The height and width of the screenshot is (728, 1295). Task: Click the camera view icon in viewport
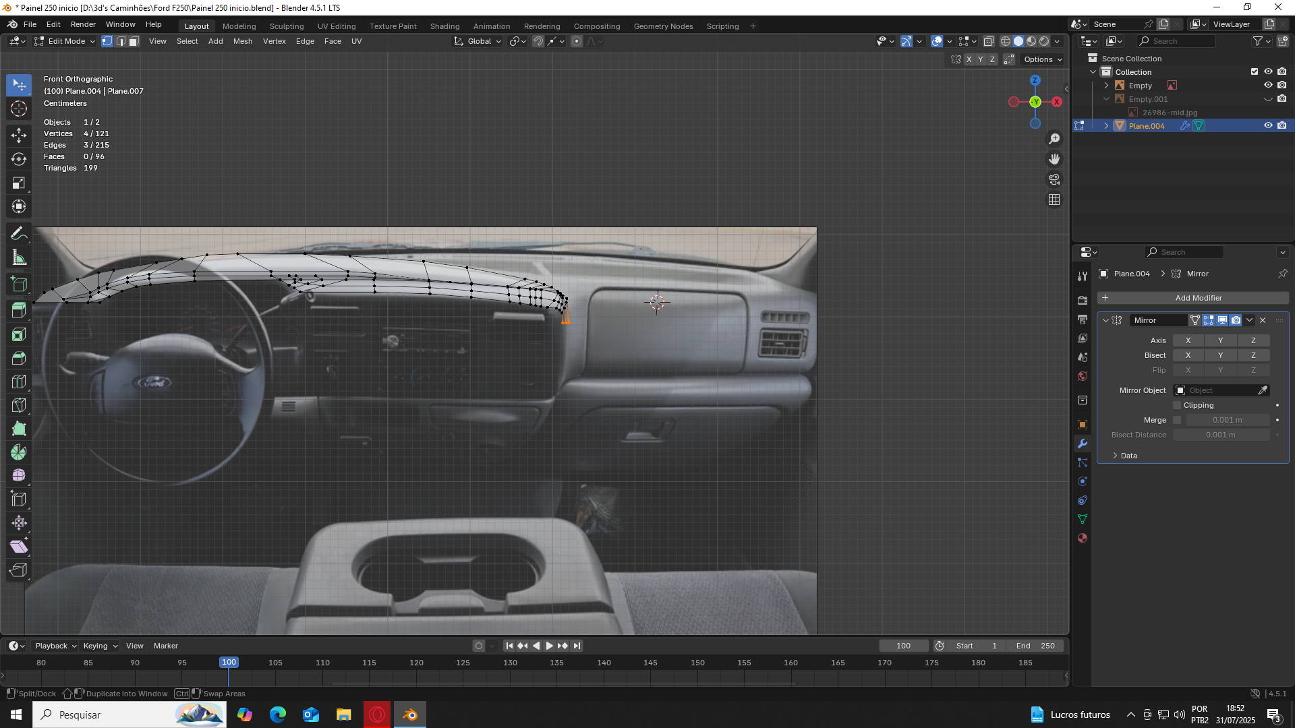pos(1054,179)
